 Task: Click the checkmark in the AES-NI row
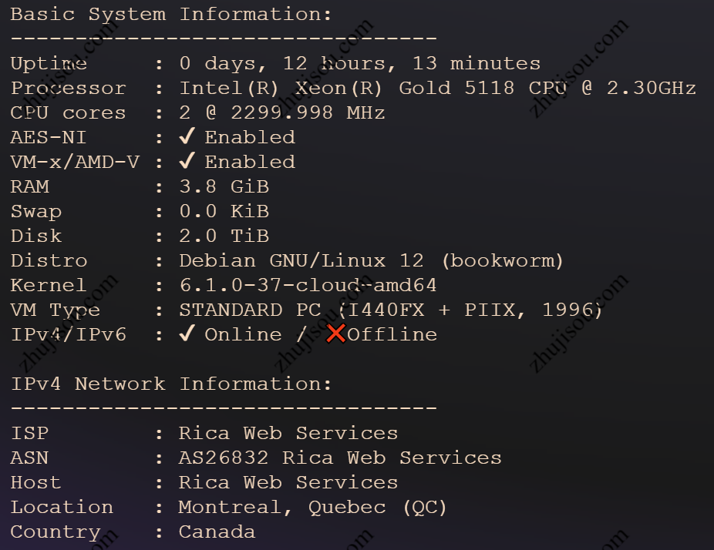point(187,136)
